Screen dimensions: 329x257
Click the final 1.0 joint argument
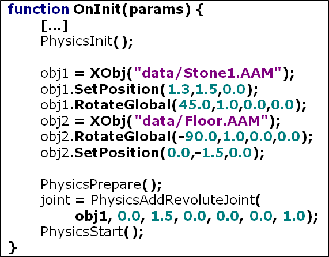[294, 216]
